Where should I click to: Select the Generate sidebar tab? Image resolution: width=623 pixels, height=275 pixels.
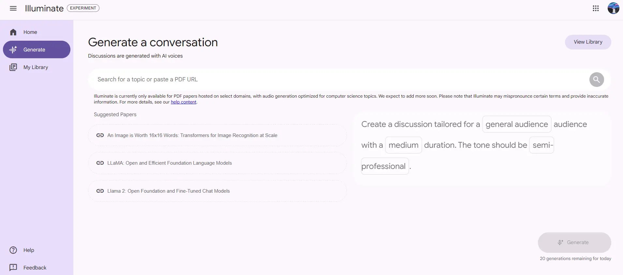point(37,50)
